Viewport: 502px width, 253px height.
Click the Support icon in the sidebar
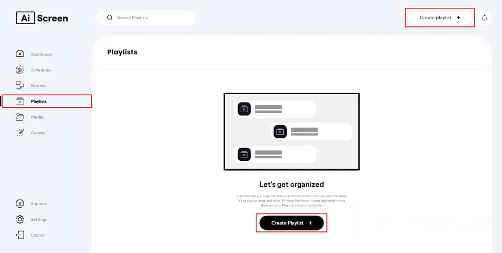point(20,203)
